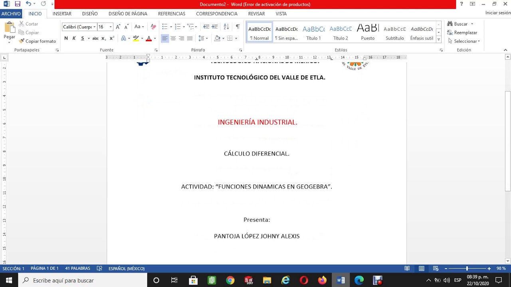Open Reemplazar dialog
The height and width of the screenshot is (287, 511).
462,33
